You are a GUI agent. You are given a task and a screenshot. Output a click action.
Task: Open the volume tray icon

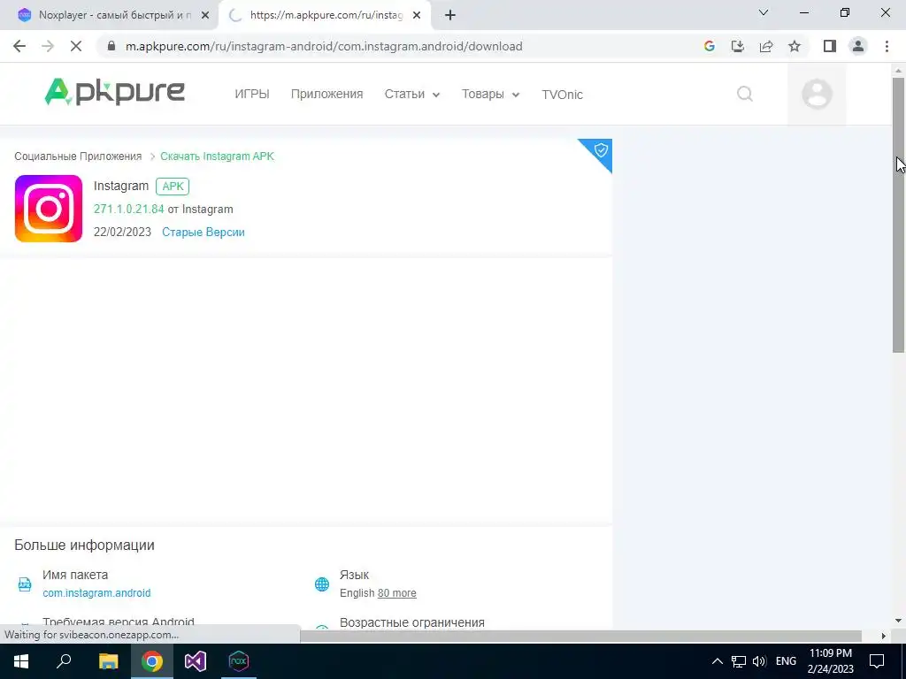tap(759, 661)
